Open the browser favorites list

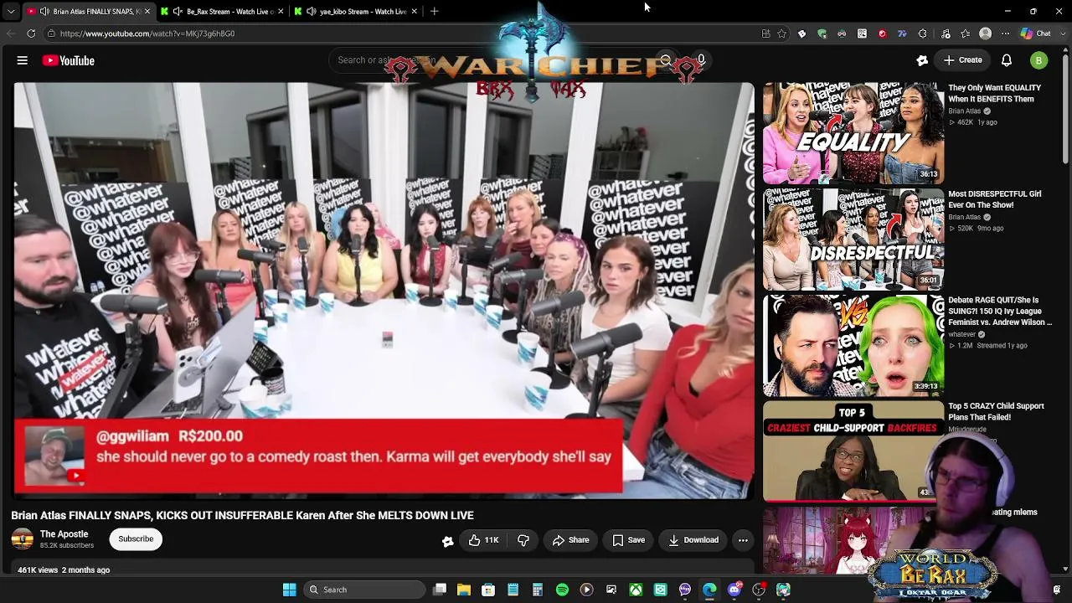966,33
